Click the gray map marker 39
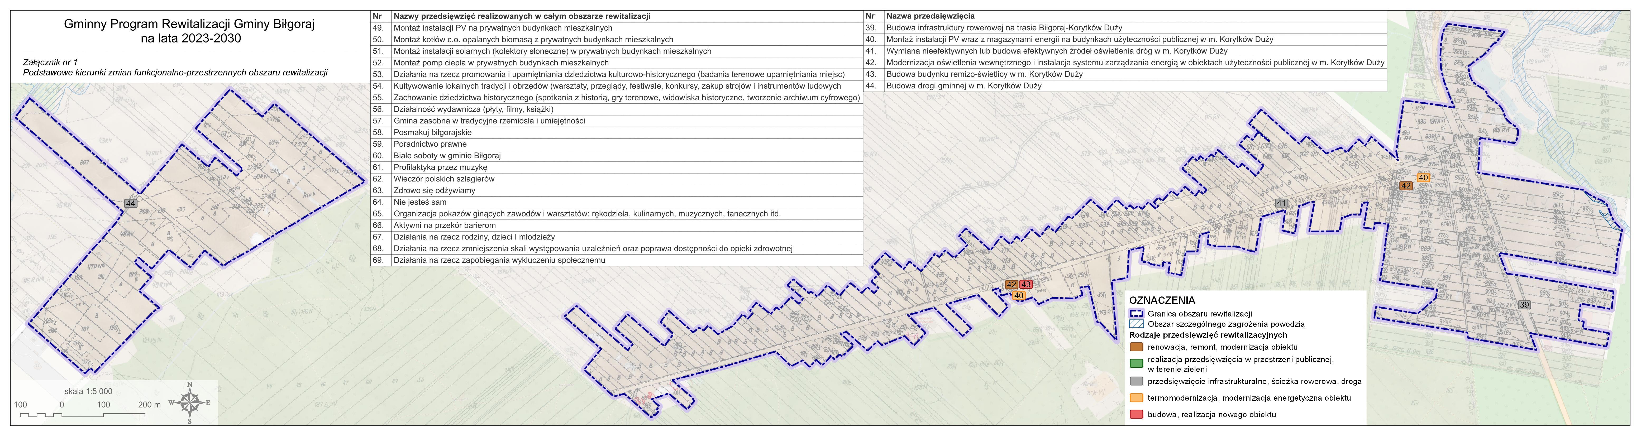1641x436 pixels. (1524, 305)
